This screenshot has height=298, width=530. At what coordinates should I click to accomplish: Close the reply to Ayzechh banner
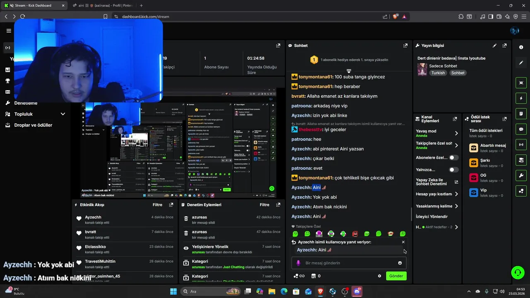coord(403,242)
